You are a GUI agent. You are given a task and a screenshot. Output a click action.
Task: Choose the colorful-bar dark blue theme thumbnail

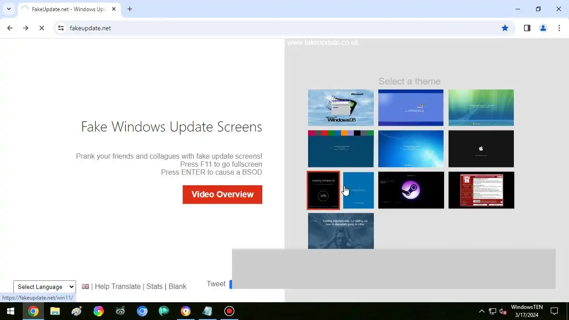(x=341, y=149)
